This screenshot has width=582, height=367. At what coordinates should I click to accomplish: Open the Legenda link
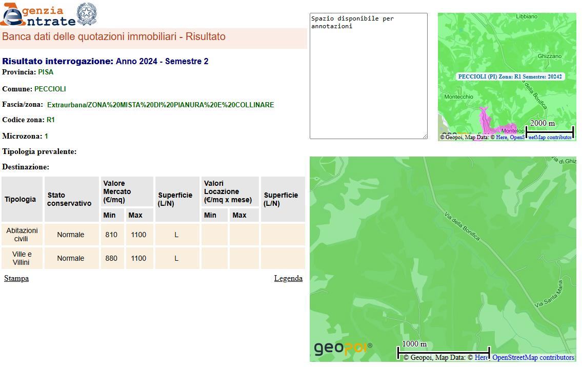click(x=288, y=278)
